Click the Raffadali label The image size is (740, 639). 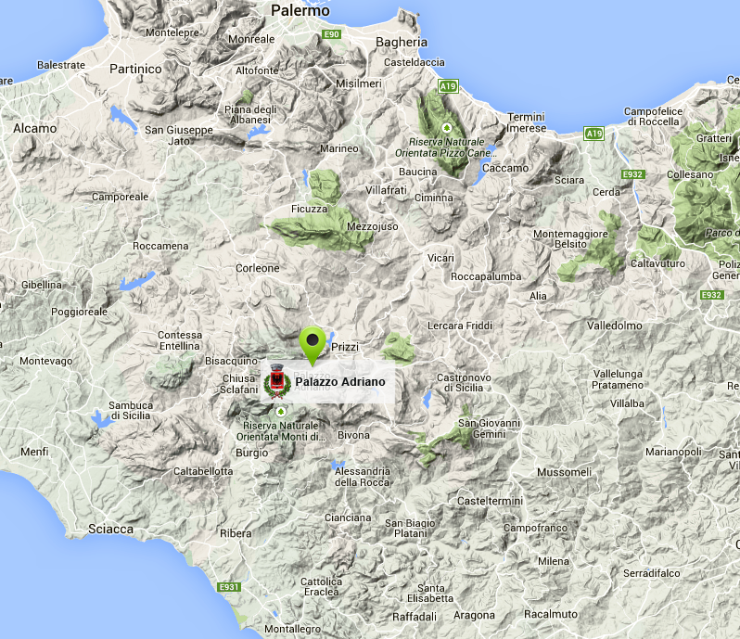pos(415,617)
